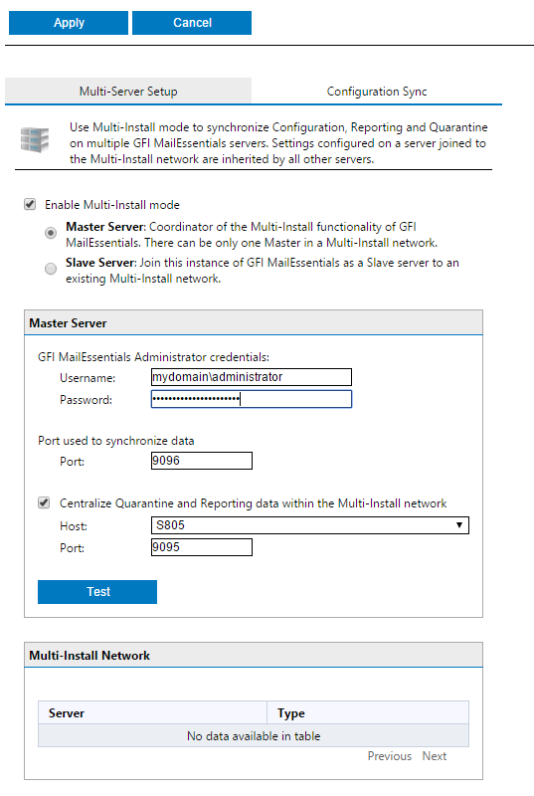
Task: Select the Master Server radio option
Action: (x=51, y=233)
